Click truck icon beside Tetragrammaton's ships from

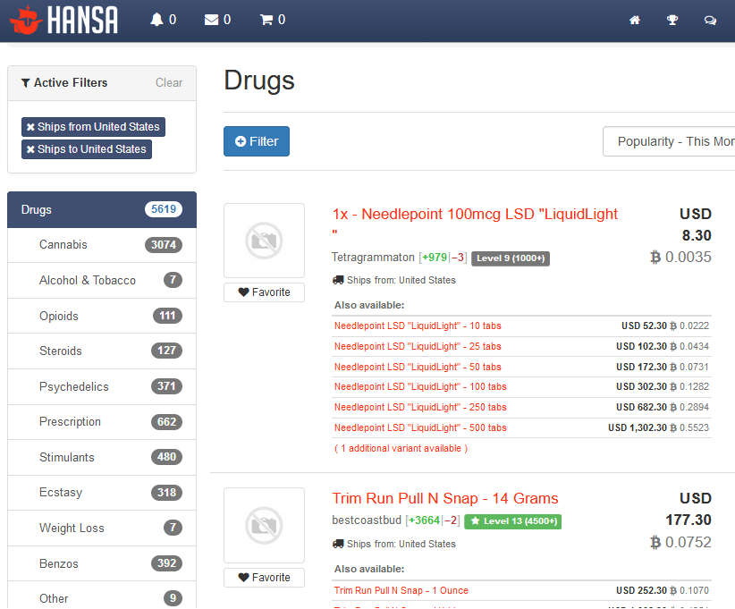click(x=338, y=281)
